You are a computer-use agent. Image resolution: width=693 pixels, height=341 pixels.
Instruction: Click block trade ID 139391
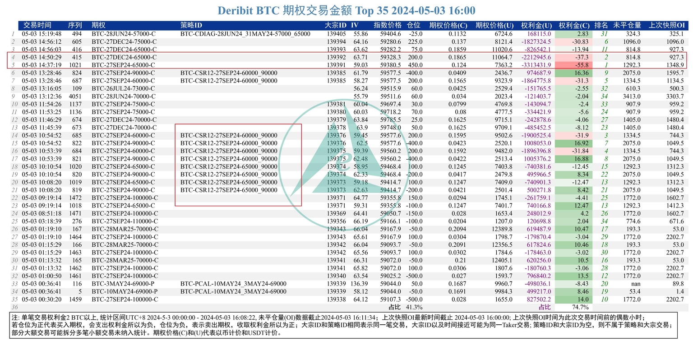point(336,65)
